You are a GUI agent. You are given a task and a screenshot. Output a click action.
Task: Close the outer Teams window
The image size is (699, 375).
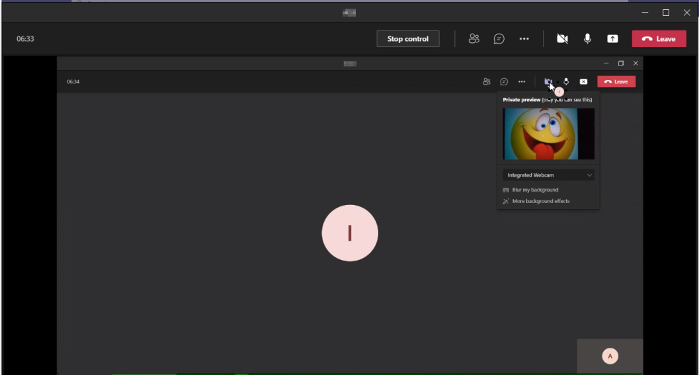[x=686, y=13]
